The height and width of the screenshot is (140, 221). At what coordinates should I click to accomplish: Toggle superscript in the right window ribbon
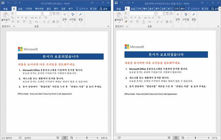click(x=153, y=17)
